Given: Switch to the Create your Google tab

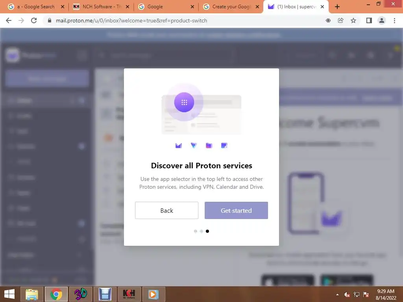Looking at the screenshot, I should click(x=231, y=7).
